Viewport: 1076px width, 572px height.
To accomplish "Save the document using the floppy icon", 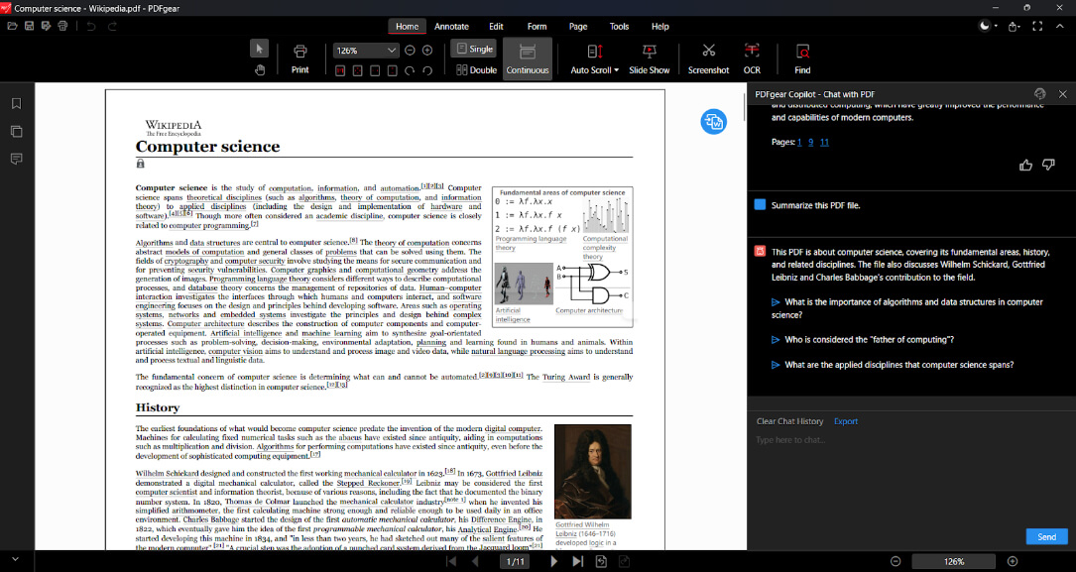I will [x=29, y=26].
